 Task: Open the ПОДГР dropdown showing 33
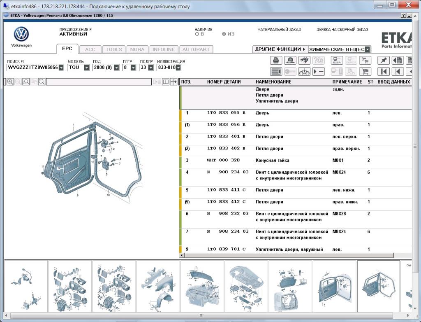150,68
